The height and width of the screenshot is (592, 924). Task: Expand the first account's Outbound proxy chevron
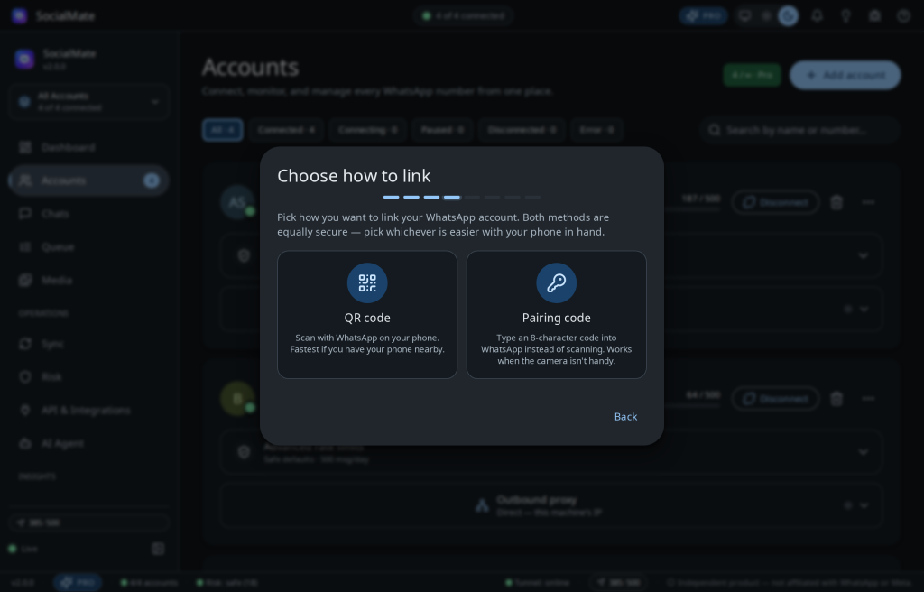point(864,309)
